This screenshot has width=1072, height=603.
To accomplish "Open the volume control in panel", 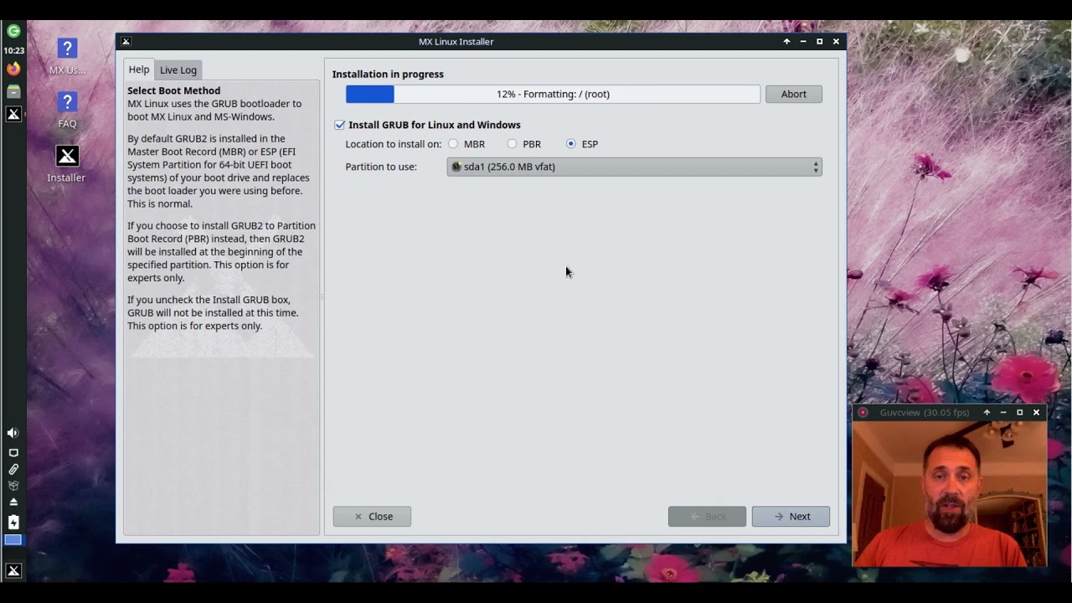I will [x=13, y=433].
